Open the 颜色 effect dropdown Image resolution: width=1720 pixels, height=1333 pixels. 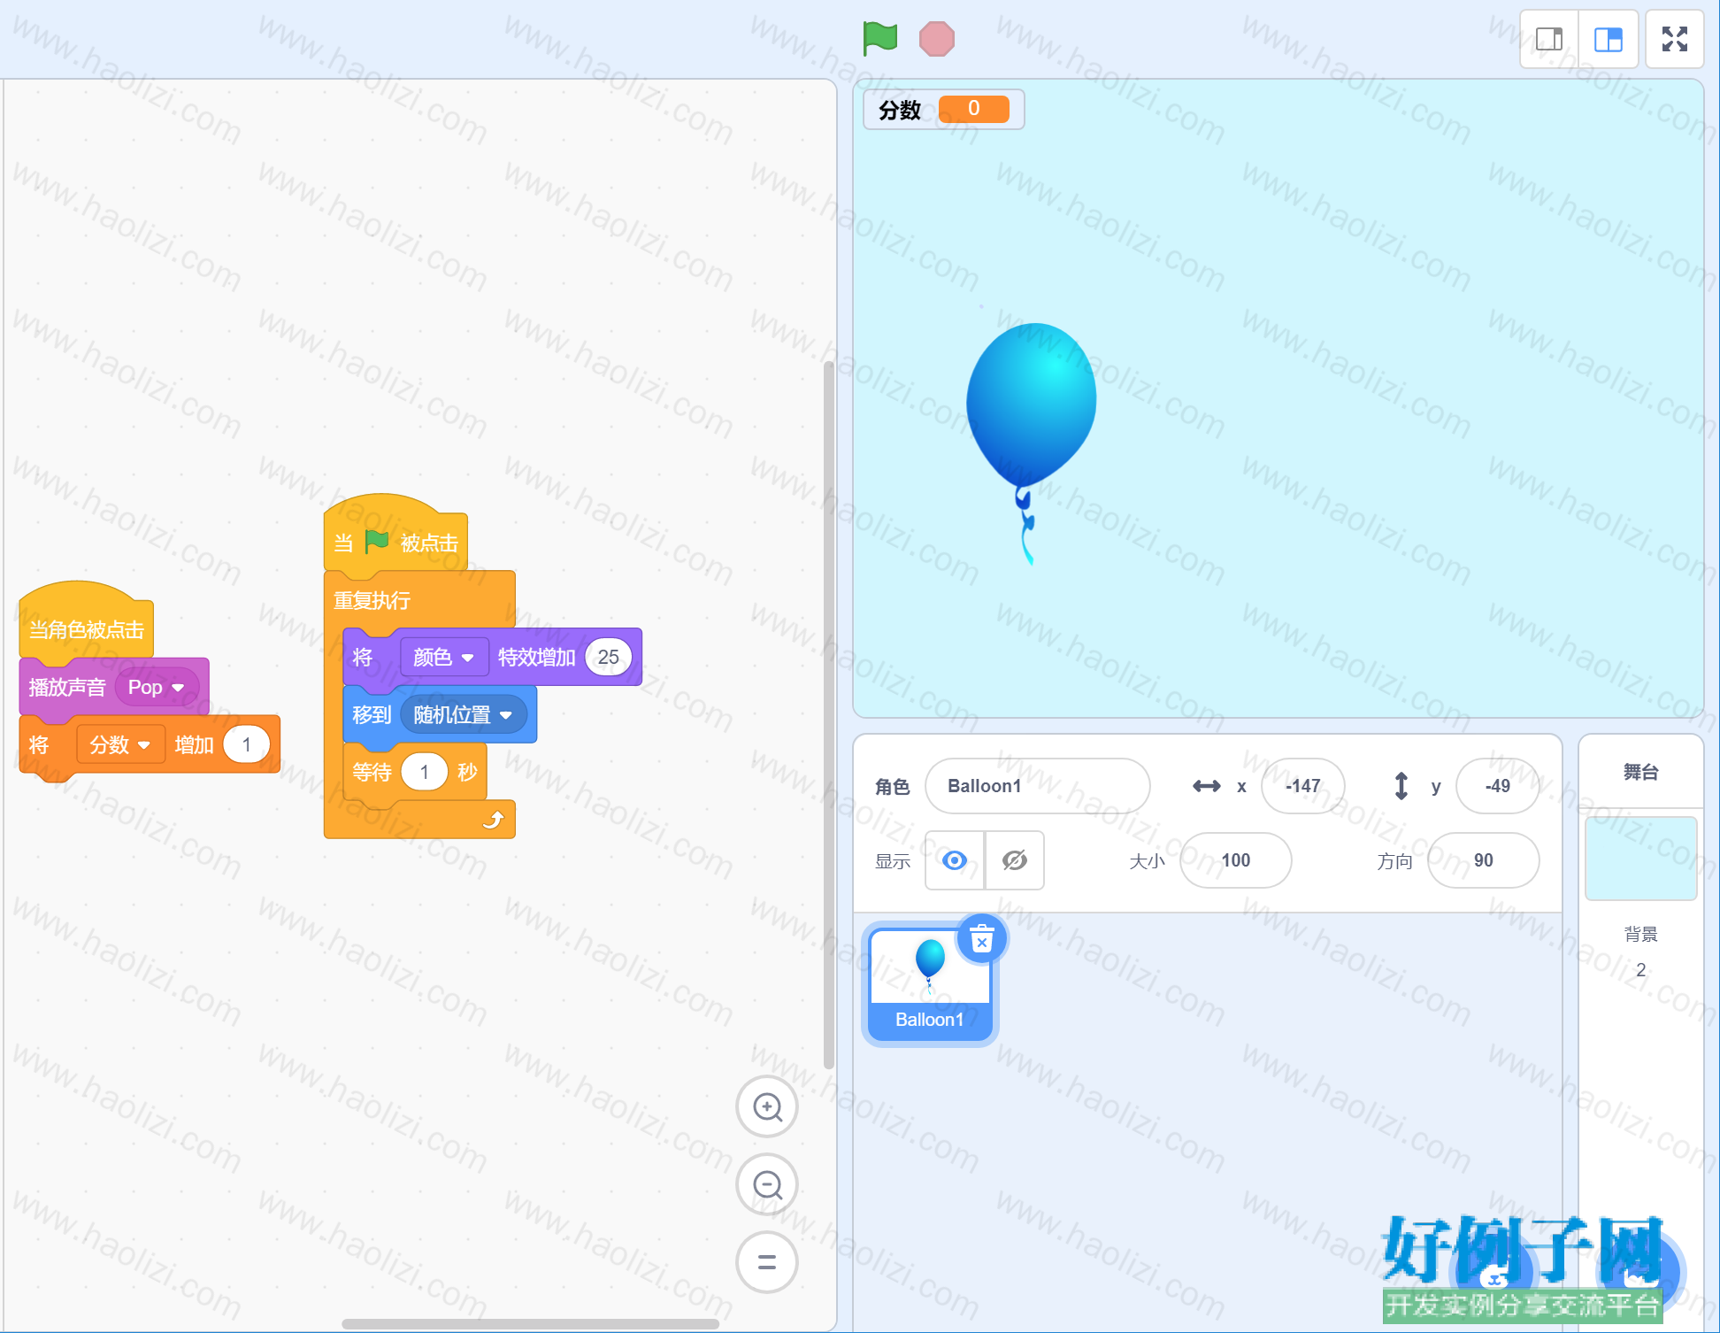[444, 658]
